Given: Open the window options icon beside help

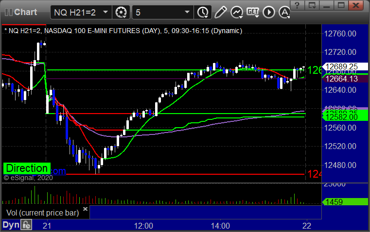Looking at the screenshot, I should (x=312, y=5).
